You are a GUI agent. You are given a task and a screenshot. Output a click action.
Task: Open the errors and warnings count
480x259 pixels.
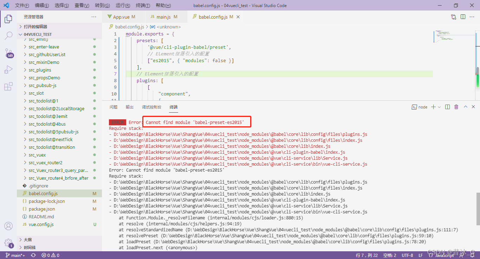(x=50, y=255)
